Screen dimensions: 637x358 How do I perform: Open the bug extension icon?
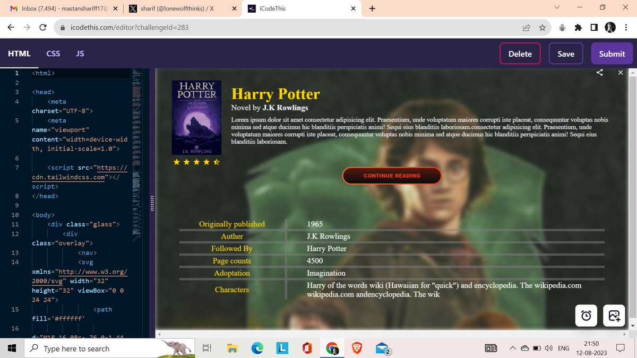[563, 28]
